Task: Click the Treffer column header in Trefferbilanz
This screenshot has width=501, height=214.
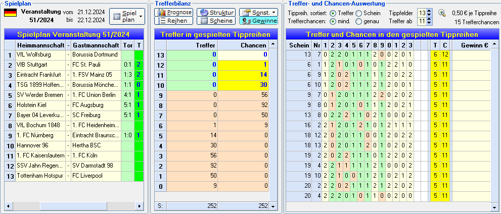Action: coord(192,45)
